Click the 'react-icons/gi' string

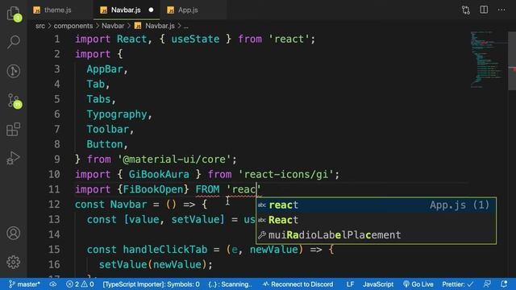[286, 174]
